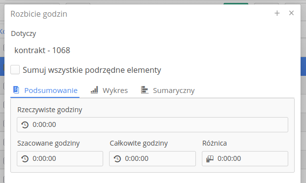Click the clock icon in Całkowite godziny
This screenshot has width=306, height=183.
click(x=117, y=159)
